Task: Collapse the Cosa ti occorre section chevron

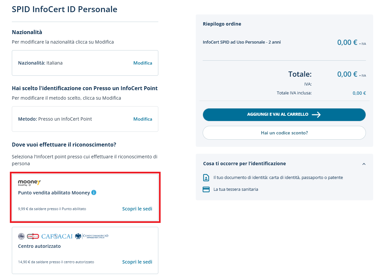Action: (x=364, y=164)
